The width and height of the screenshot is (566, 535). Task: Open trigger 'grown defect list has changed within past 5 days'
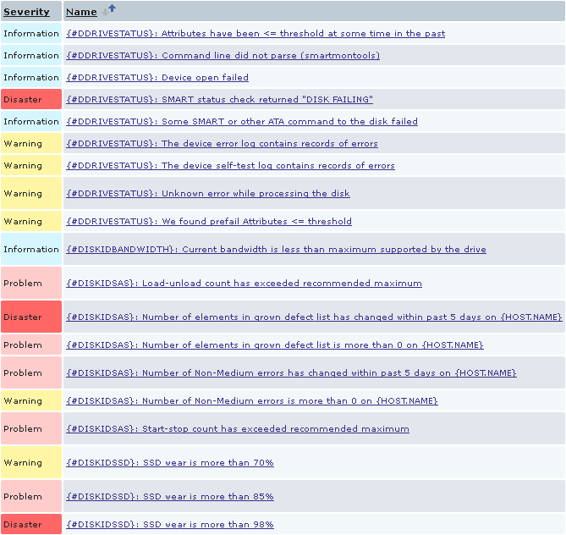[x=314, y=317]
